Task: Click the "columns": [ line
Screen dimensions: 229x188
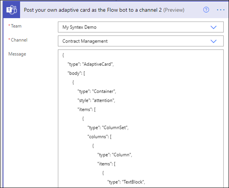Action: click(x=100, y=137)
